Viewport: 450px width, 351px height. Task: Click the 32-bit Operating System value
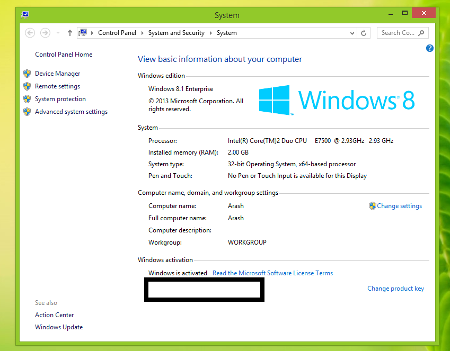pyautogui.click(x=292, y=164)
